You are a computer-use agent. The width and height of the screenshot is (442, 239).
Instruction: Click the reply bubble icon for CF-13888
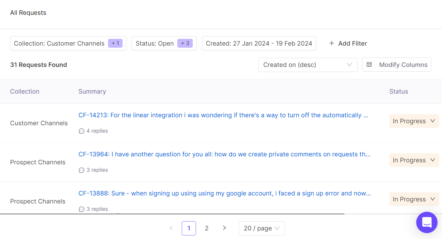tap(81, 209)
